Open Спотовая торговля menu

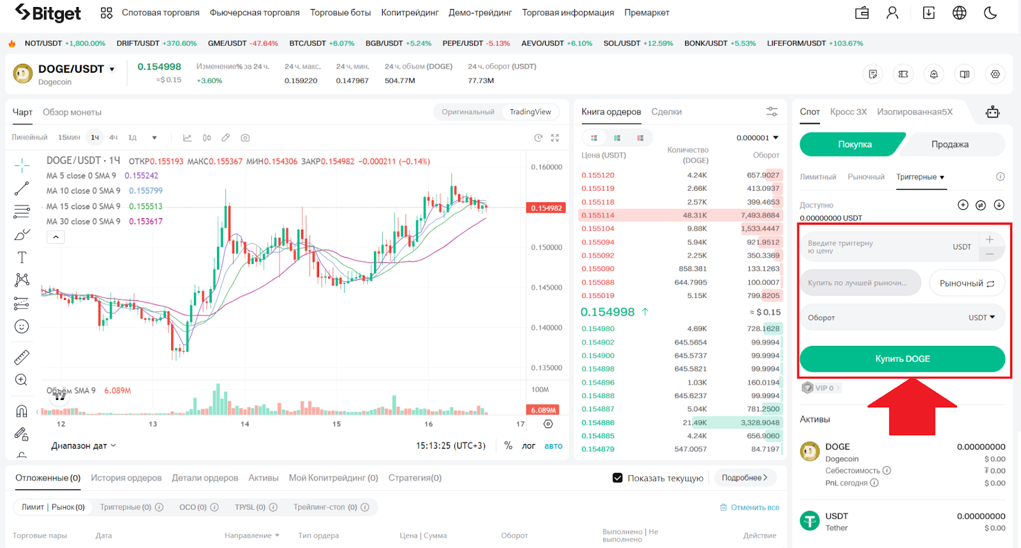pyautogui.click(x=161, y=13)
